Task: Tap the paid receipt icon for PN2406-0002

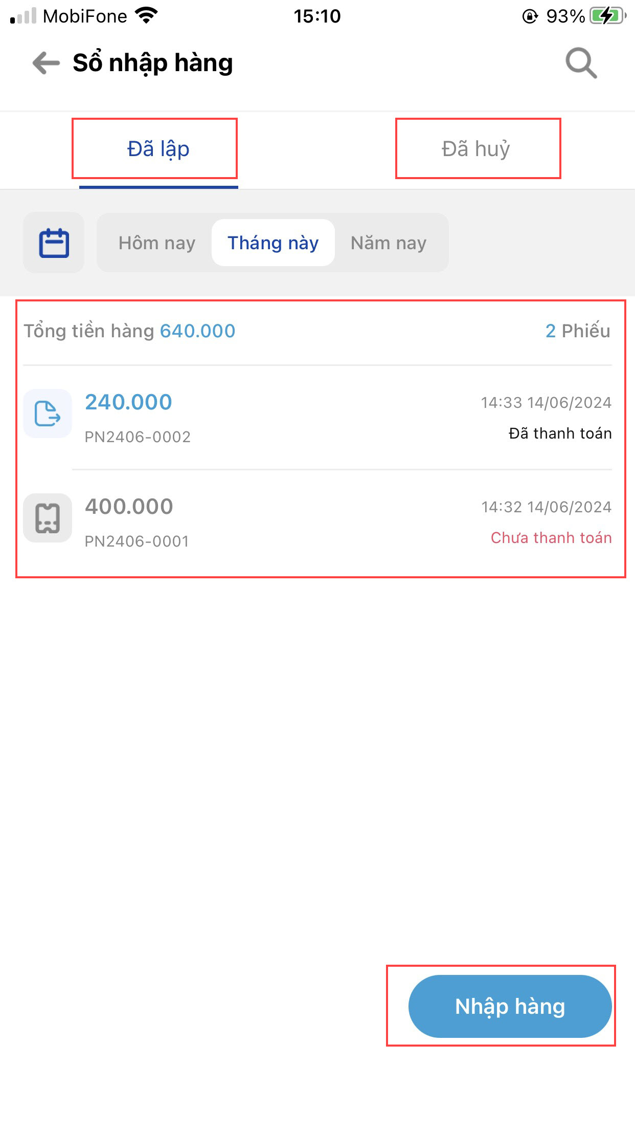Action: [x=48, y=414]
